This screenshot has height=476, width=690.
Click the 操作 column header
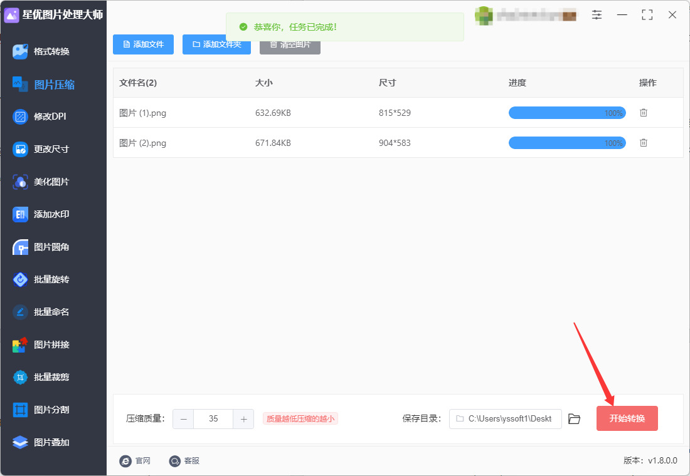point(648,83)
